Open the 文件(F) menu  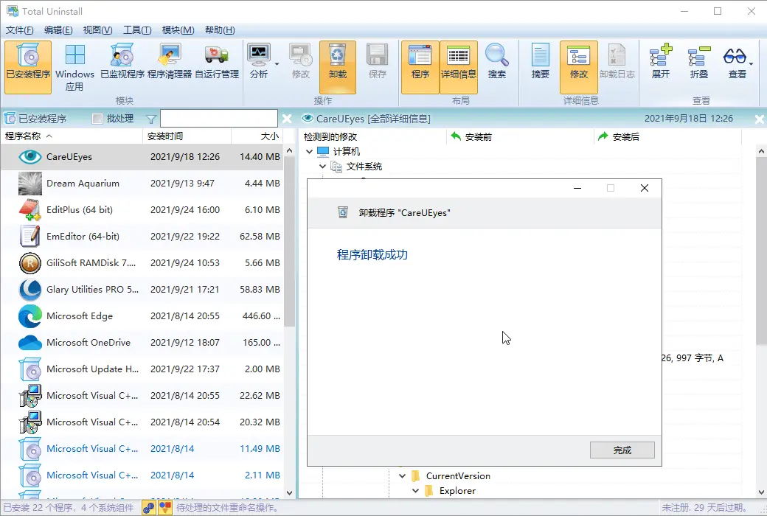click(20, 30)
